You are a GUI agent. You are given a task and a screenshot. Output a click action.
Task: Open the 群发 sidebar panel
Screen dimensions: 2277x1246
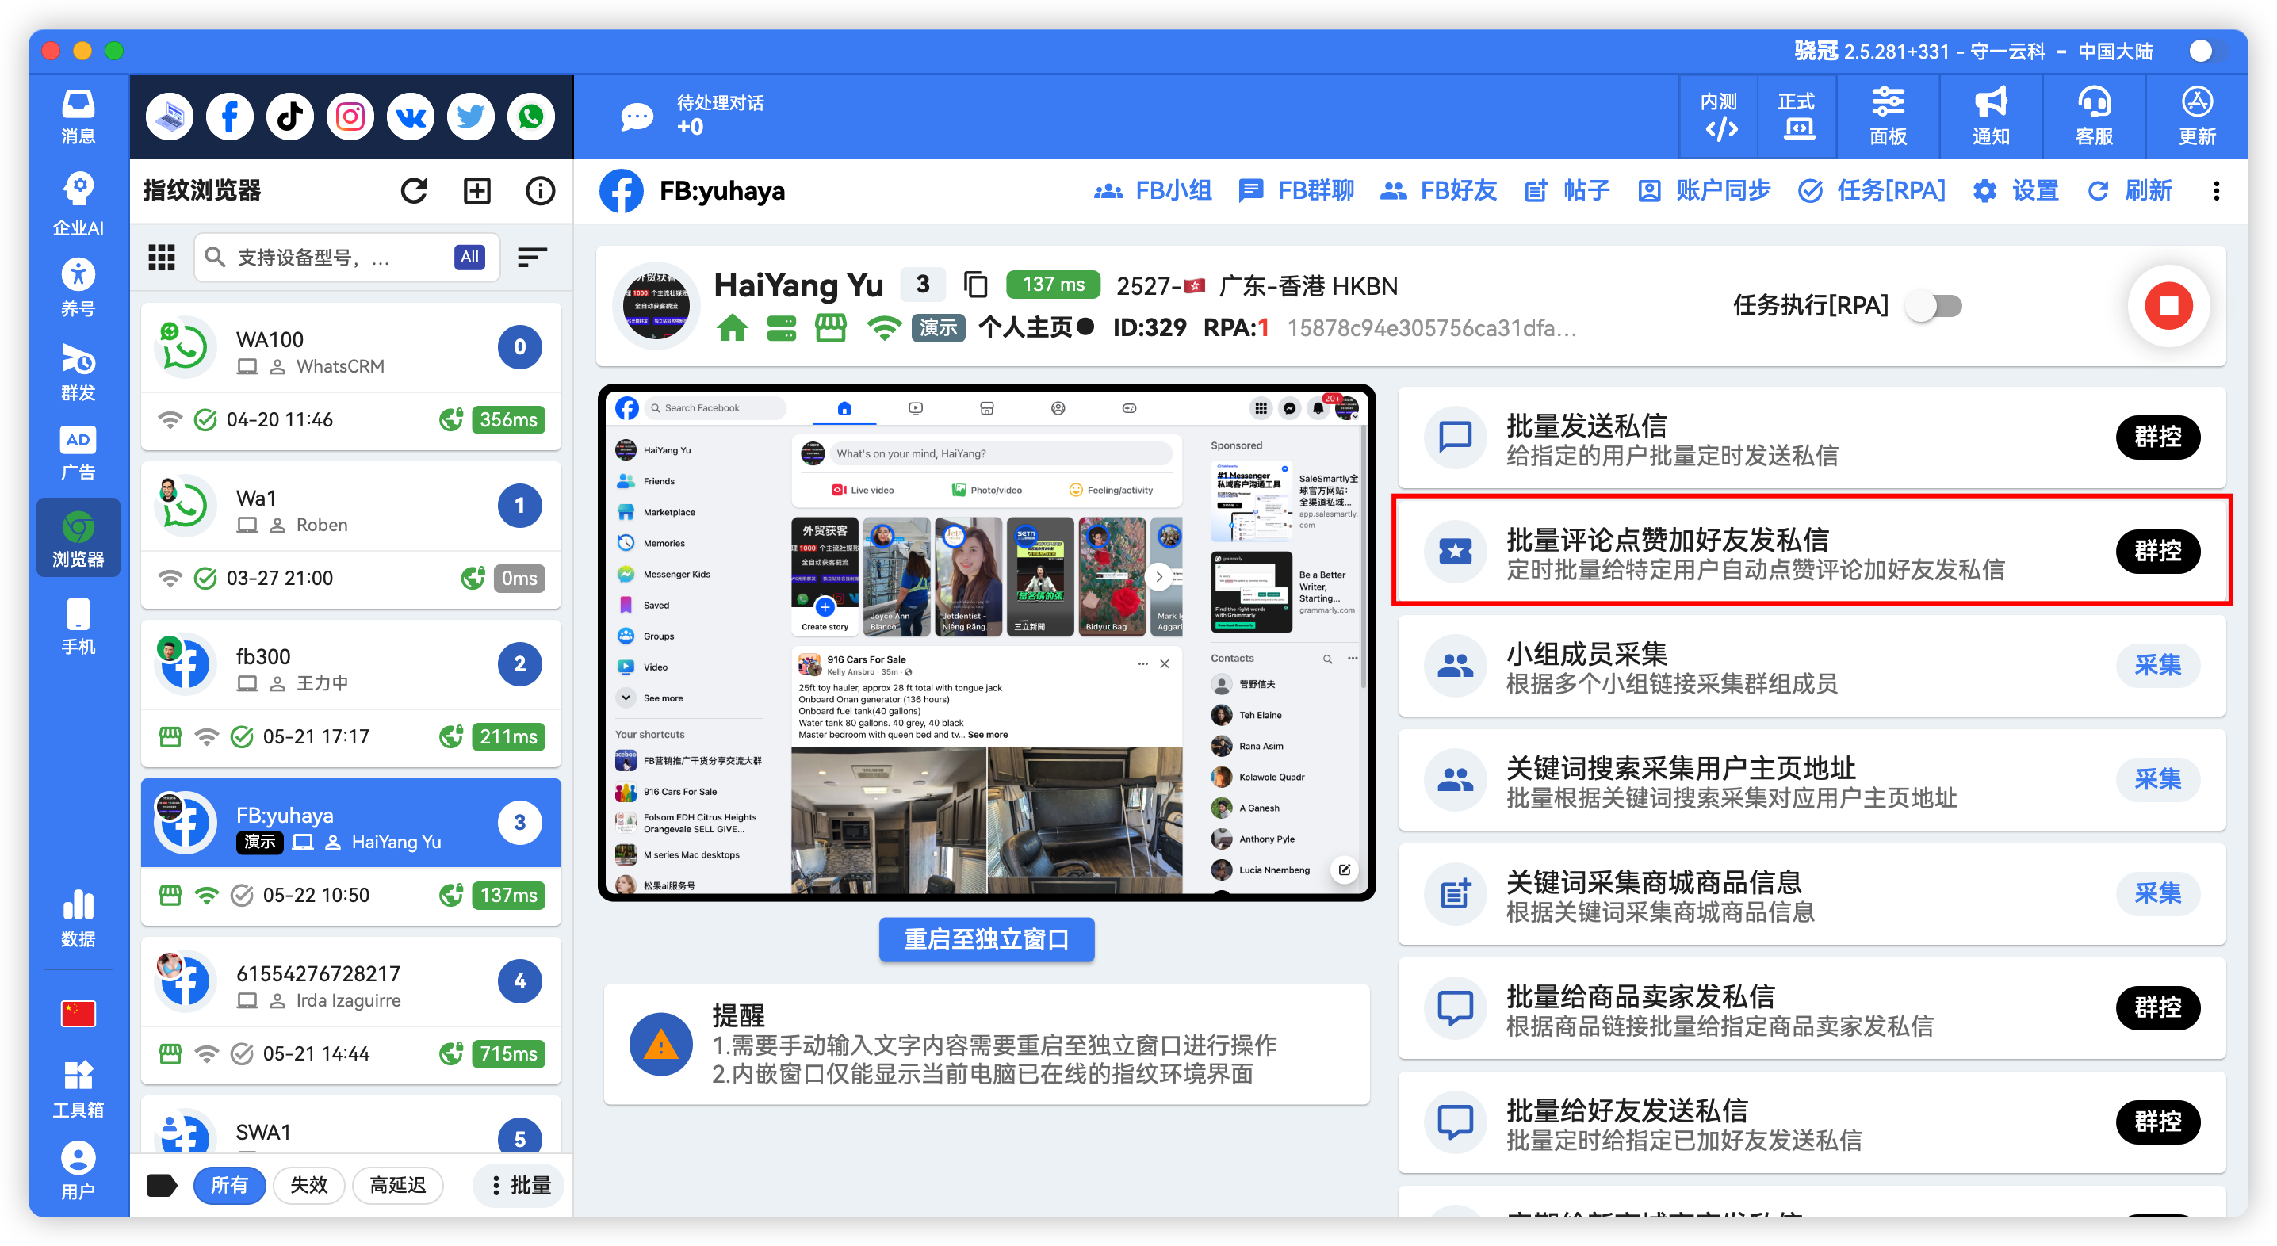coord(78,375)
